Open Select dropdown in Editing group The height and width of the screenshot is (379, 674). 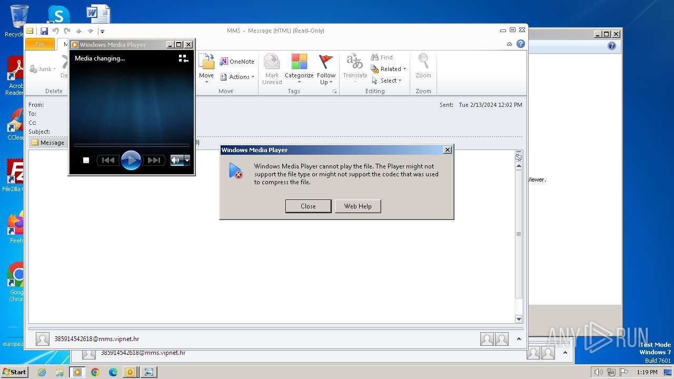coord(387,81)
